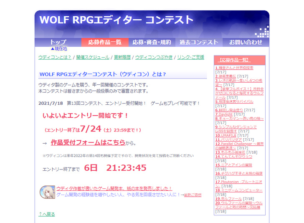Open entry 6 in the entry list
The image size is (304, 223).
(229, 110)
